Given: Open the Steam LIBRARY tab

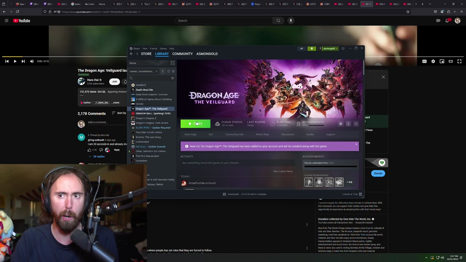Looking at the screenshot, I should (162, 54).
